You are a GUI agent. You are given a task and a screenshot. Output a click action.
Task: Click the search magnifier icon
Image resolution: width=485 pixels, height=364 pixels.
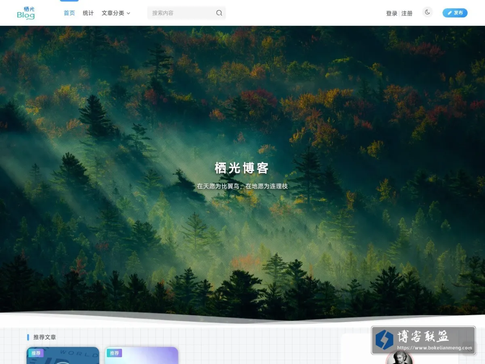click(x=219, y=13)
